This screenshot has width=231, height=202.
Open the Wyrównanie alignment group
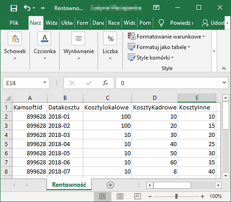pyautogui.click(x=79, y=46)
